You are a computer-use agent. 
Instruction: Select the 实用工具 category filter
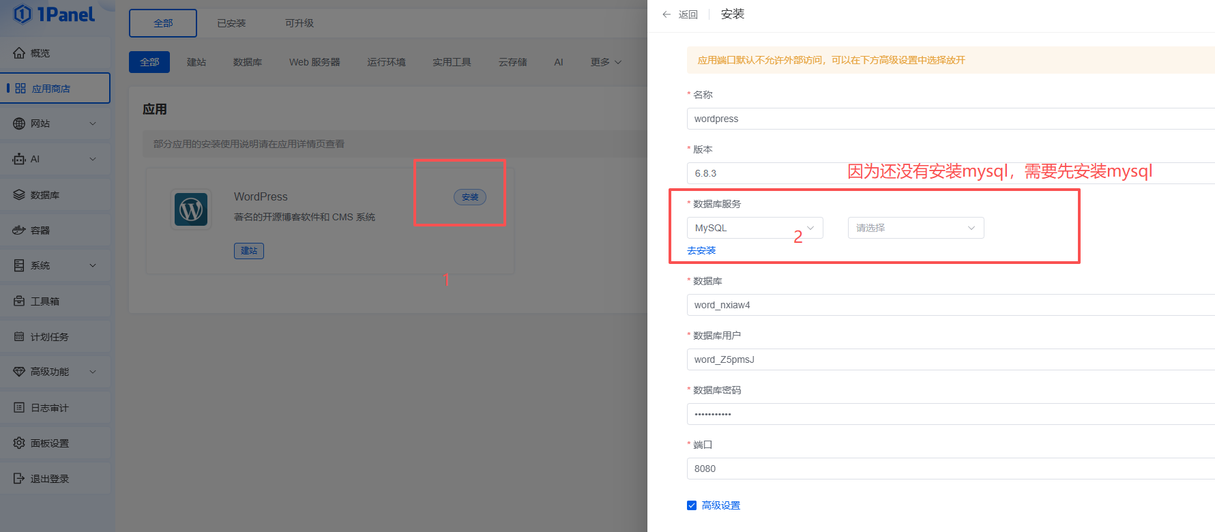point(452,62)
